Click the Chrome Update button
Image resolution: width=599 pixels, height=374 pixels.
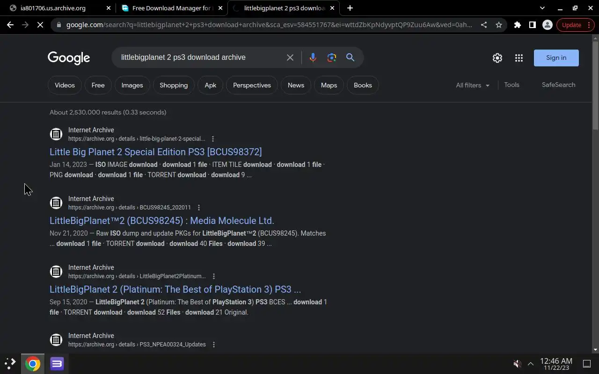pos(575,25)
